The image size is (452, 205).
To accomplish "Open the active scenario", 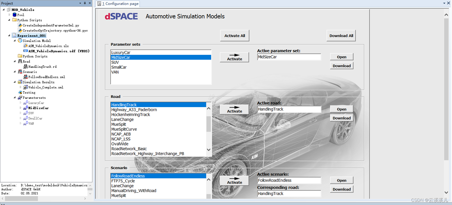I will point(341,180).
